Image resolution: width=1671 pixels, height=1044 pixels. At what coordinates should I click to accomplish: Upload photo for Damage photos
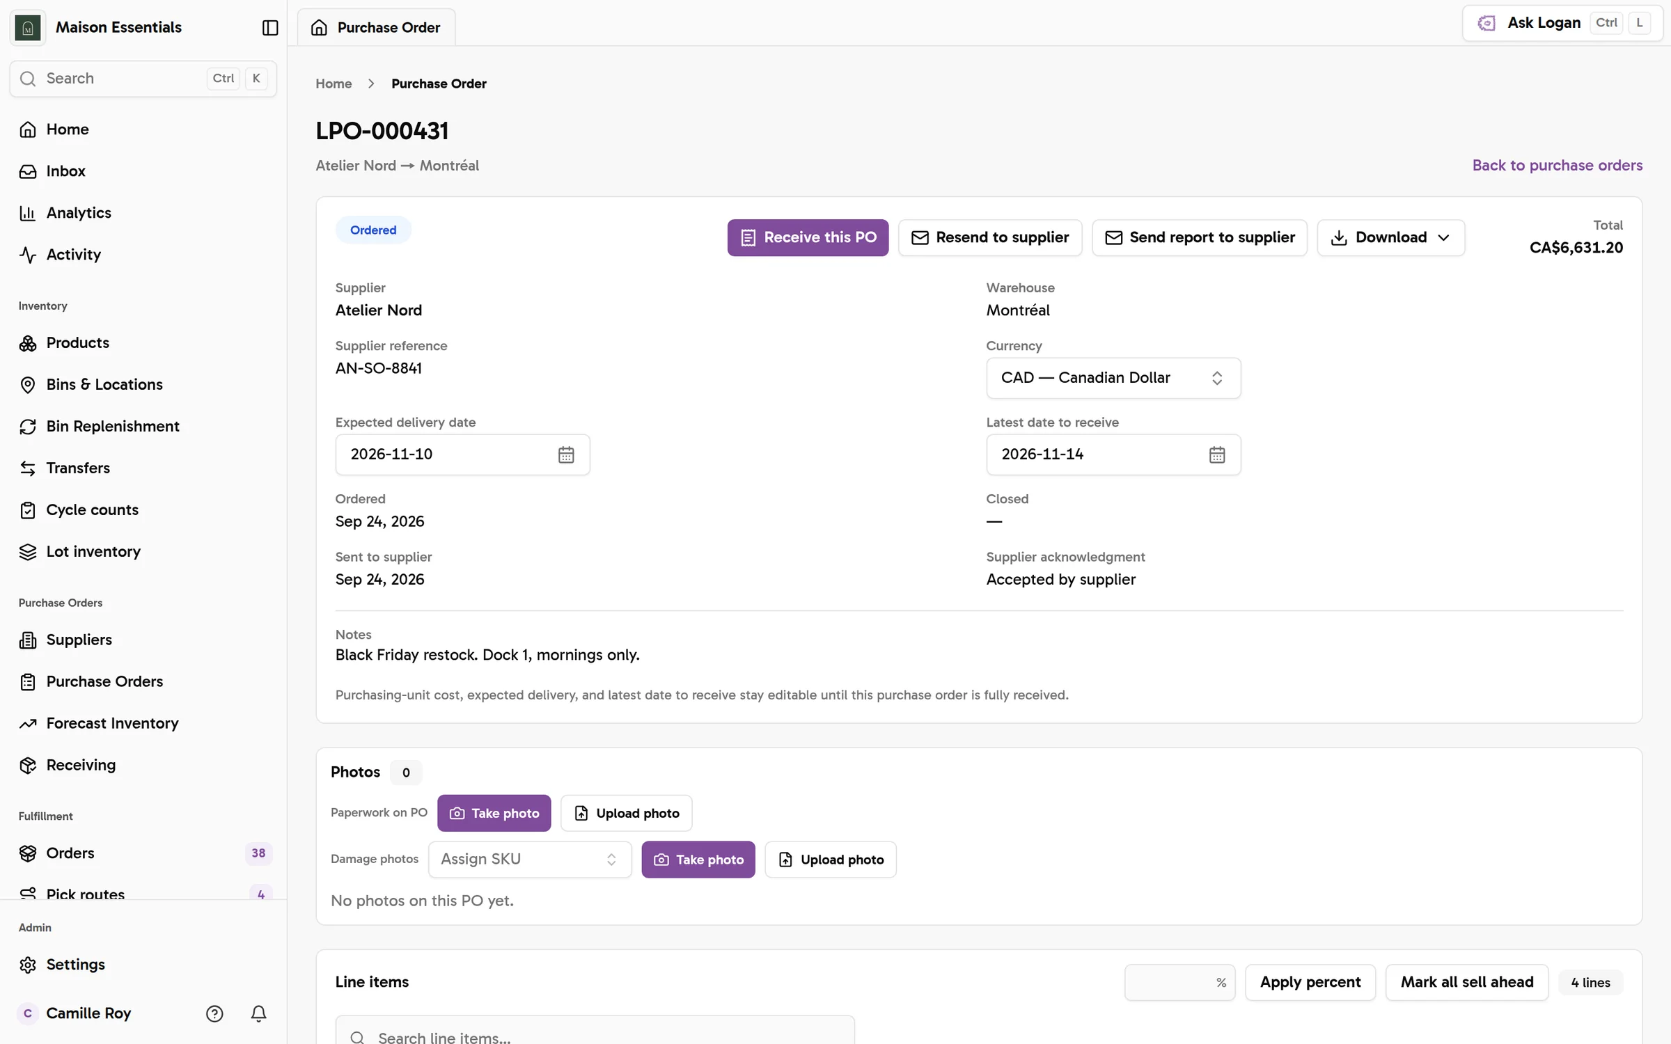[x=830, y=860]
